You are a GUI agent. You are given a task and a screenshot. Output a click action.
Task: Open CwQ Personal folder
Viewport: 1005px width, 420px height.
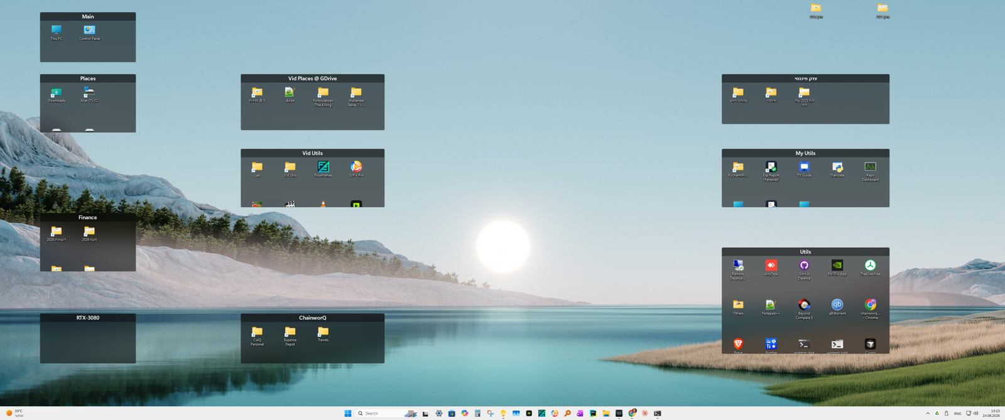point(257,335)
